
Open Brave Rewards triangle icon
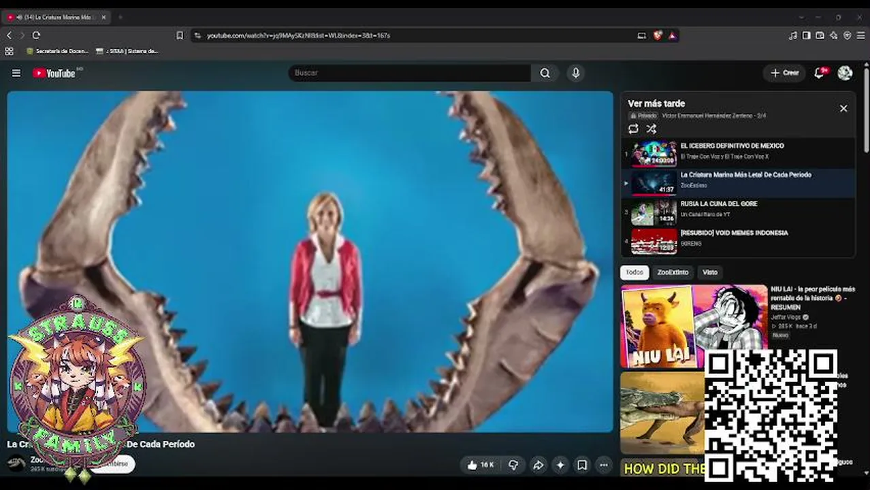click(x=672, y=35)
